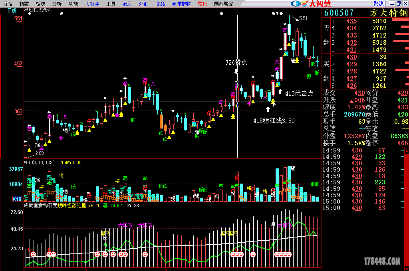
Task: Click the 换手 value 1.58%
Action: [x=356, y=143]
